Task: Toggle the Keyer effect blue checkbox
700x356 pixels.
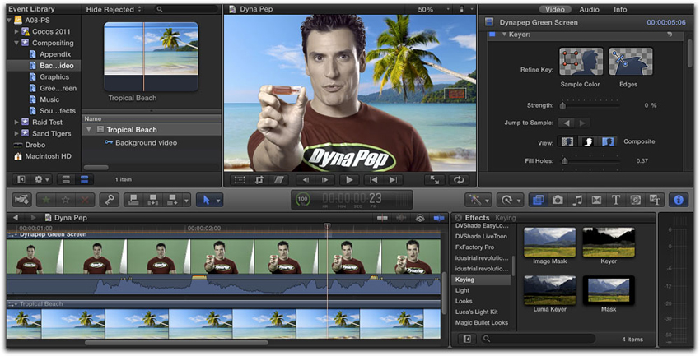Action: point(492,35)
